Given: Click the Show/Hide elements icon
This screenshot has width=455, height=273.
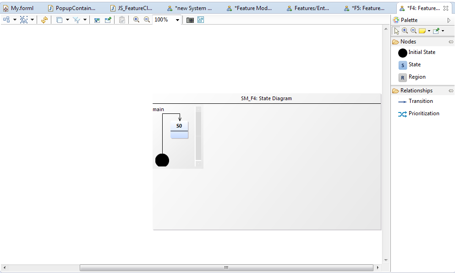Looking at the screenshot, I should tap(97, 20).
